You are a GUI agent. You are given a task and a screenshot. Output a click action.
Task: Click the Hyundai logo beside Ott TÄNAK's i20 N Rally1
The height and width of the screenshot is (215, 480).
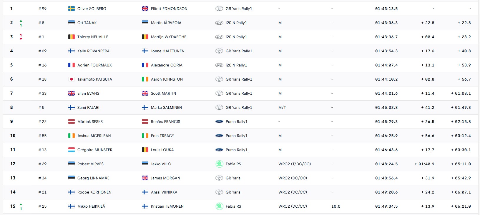tap(219, 23)
